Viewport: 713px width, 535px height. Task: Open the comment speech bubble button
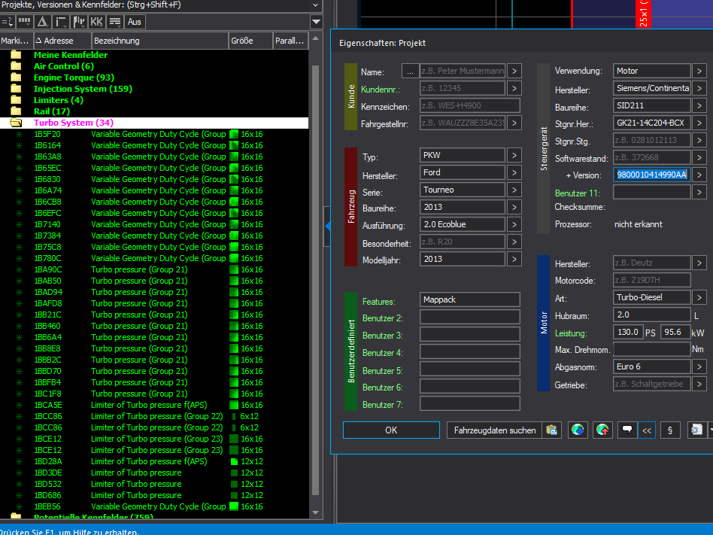[x=626, y=430]
